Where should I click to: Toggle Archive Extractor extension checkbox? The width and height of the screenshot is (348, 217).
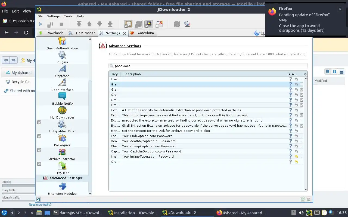(39, 150)
